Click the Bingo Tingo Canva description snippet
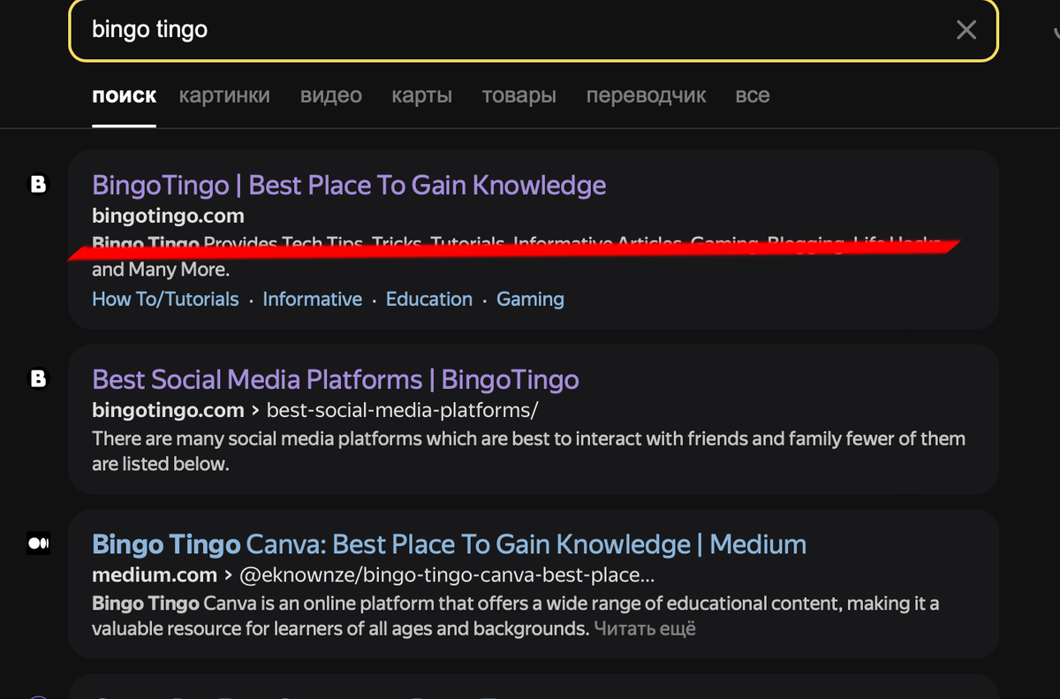The image size is (1060, 699). [515, 616]
